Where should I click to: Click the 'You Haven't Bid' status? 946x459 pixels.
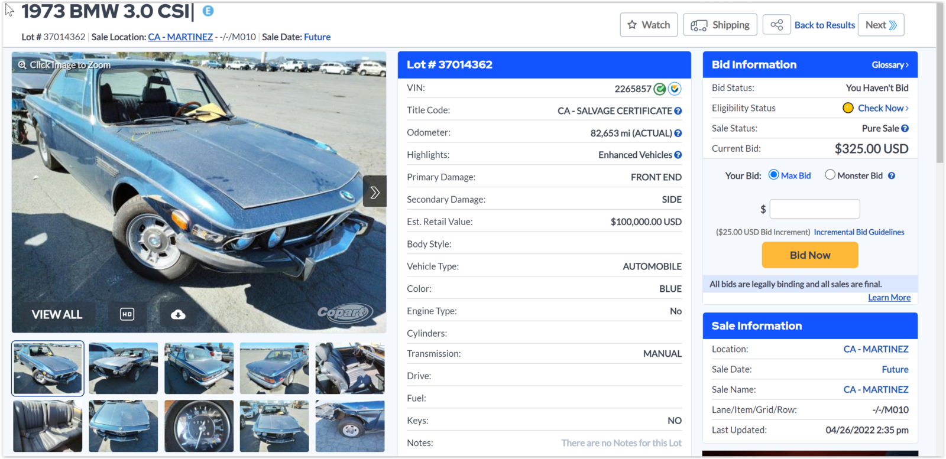877,88
